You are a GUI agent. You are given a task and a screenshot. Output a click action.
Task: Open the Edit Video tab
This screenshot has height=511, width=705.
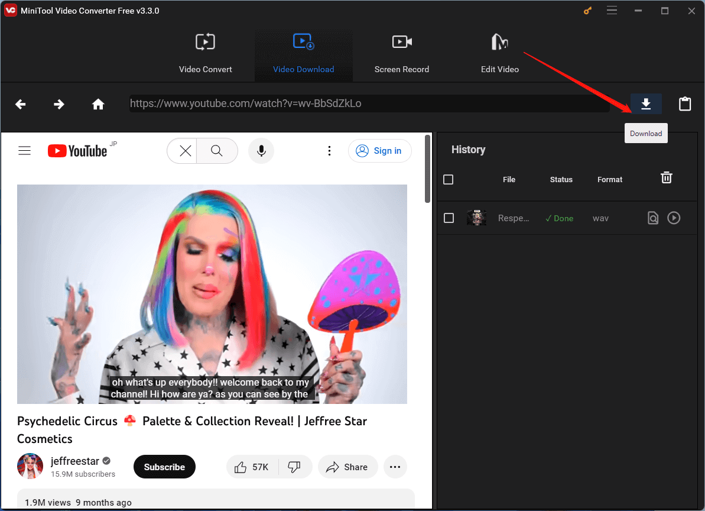[500, 54]
